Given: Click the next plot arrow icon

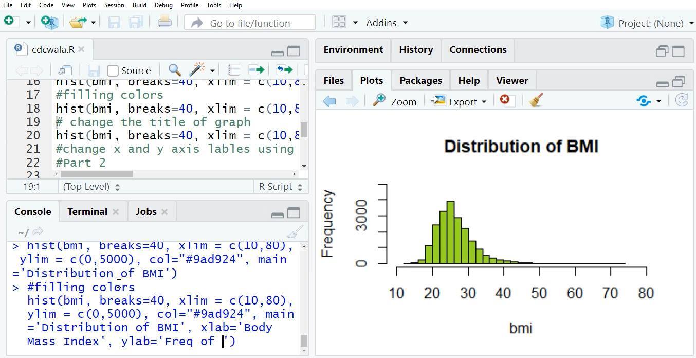Looking at the screenshot, I should pos(352,101).
